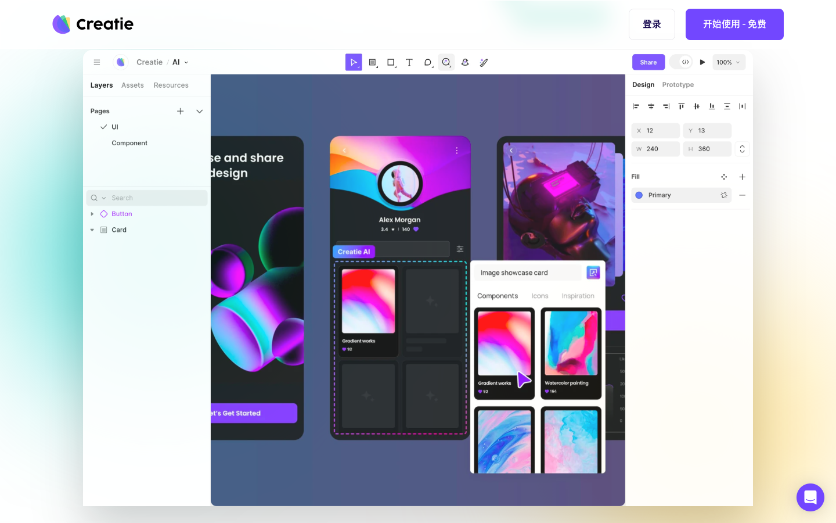Align horizontal centers icon
The width and height of the screenshot is (836, 523).
651,106
